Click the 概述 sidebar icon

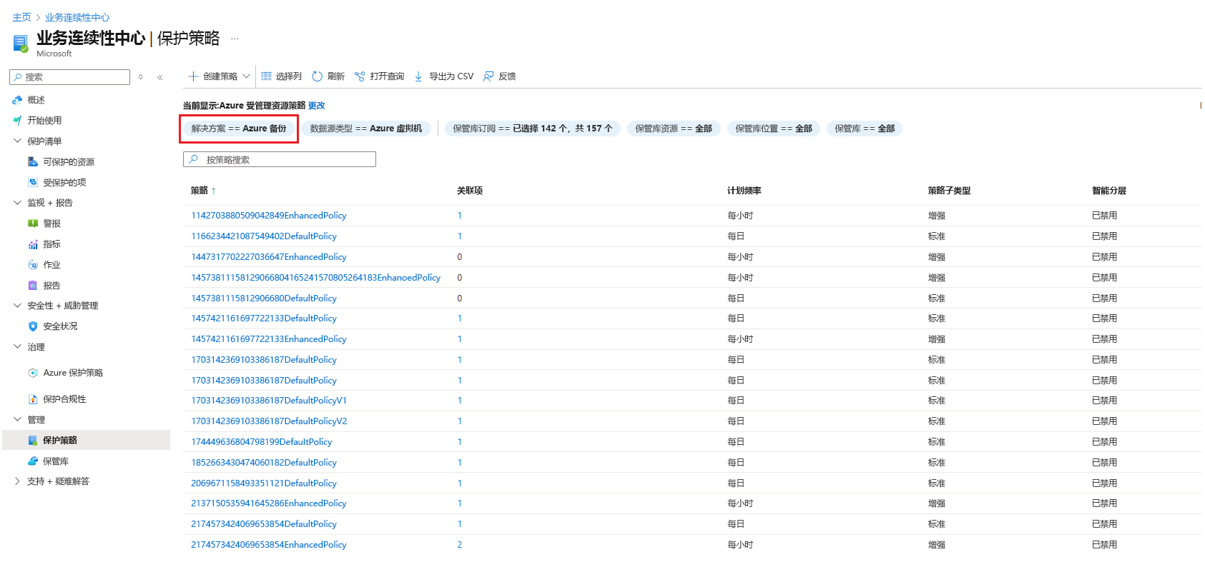pos(17,100)
